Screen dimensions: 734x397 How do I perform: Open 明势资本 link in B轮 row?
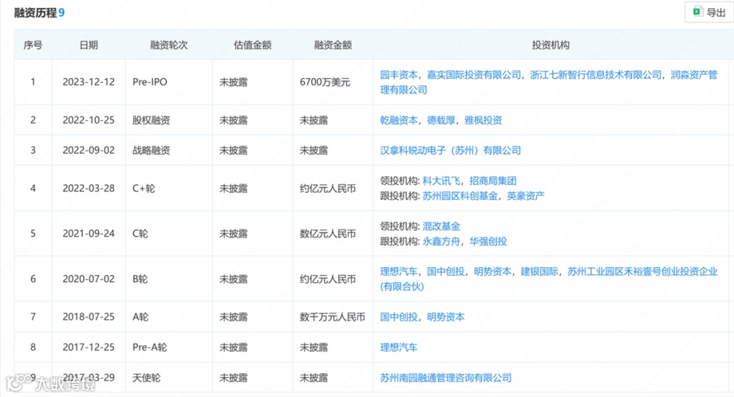pos(493,271)
